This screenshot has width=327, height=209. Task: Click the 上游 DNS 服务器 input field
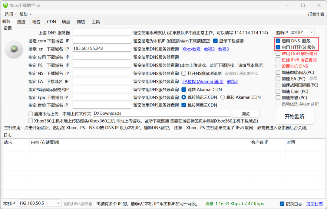click(x=101, y=32)
